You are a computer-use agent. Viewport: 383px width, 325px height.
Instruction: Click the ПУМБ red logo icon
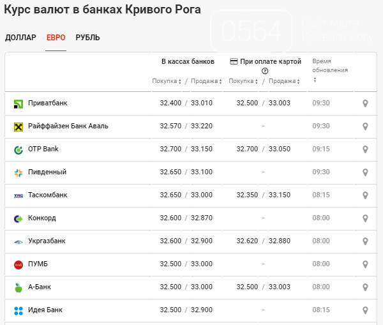[x=19, y=264]
